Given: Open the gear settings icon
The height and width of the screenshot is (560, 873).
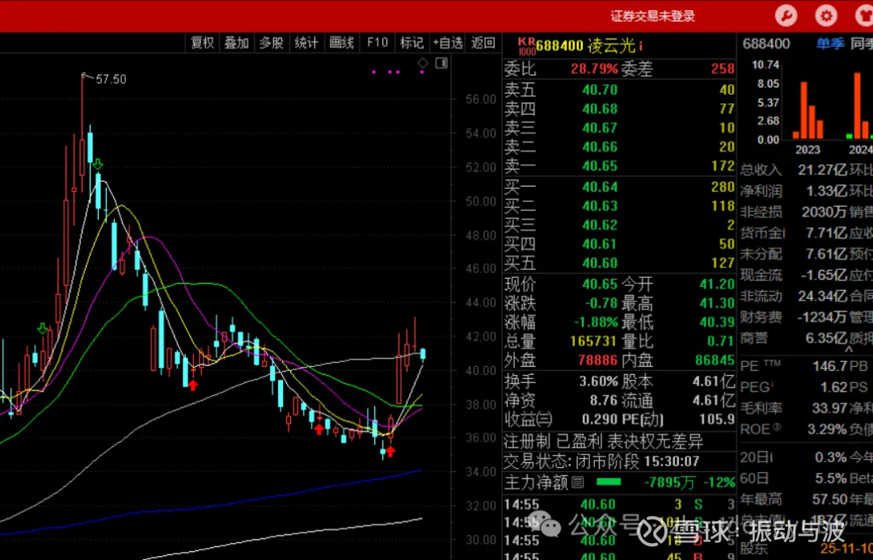Looking at the screenshot, I should click(x=826, y=15).
